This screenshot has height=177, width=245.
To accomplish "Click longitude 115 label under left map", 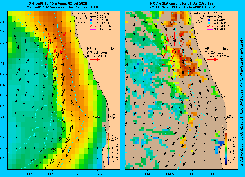I will (x=75, y=174).
